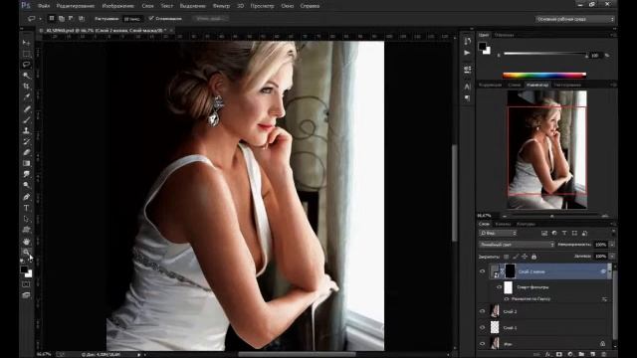Viewport: 637px width, 358px height.
Task: Select the Gradient tool
Action: click(x=27, y=163)
